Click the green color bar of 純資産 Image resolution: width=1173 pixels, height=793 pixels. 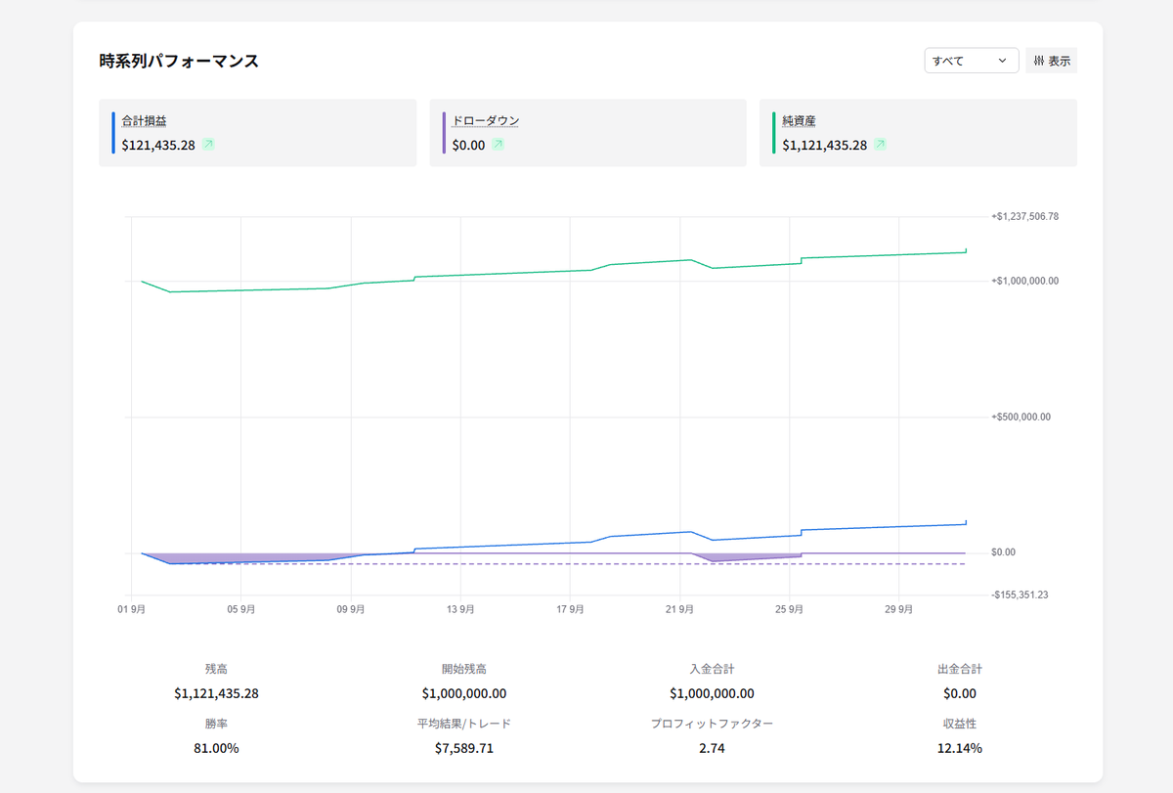[774, 133]
